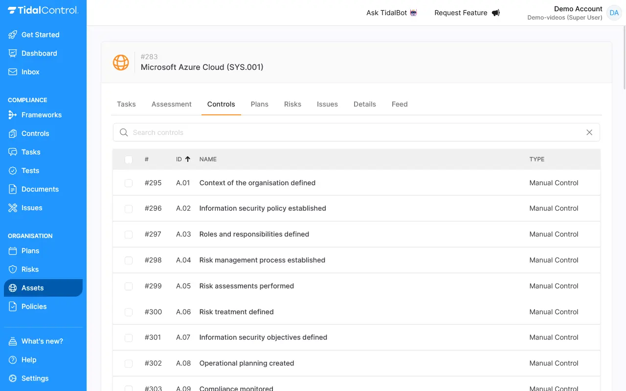The height and width of the screenshot is (391, 626).
Task: Click the TidalControl logo
Action: pos(43,10)
